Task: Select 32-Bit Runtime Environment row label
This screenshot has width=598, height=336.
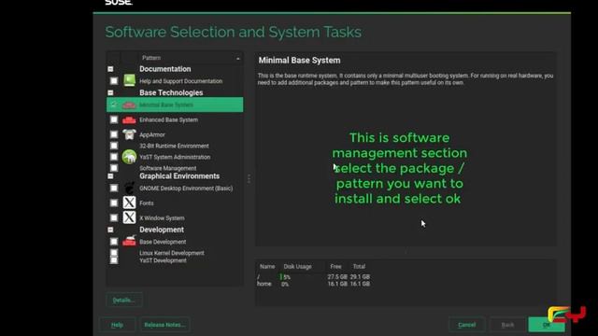Action: point(174,146)
